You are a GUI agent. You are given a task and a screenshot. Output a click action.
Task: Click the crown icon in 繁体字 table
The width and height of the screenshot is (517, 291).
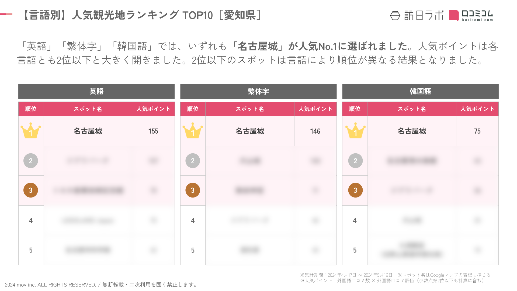coord(193,131)
